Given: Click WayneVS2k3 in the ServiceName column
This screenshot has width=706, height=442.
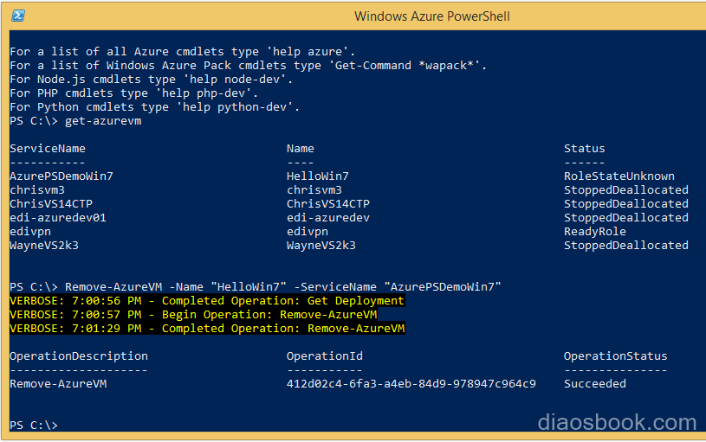Looking at the screenshot, I should pyautogui.click(x=44, y=246).
